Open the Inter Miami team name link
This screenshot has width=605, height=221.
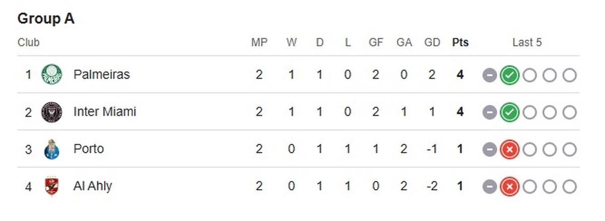tap(104, 112)
